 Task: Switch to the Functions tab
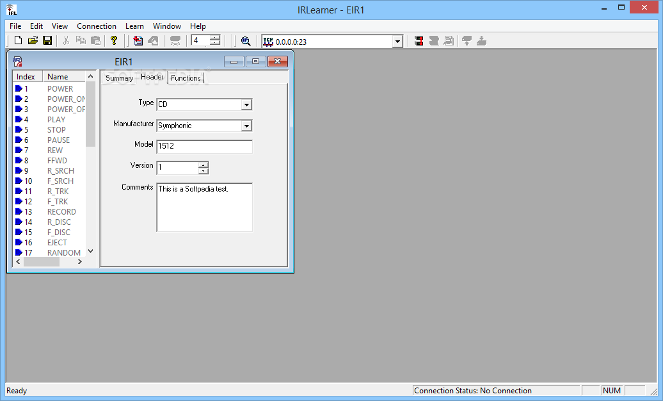pyautogui.click(x=186, y=78)
